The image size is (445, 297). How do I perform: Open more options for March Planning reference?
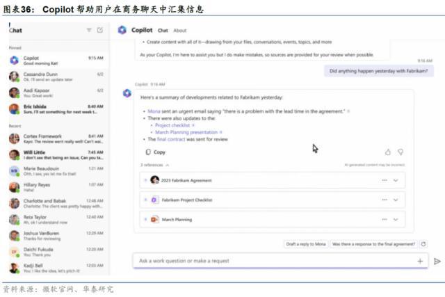pyautogui.click(x=385, y=219)
